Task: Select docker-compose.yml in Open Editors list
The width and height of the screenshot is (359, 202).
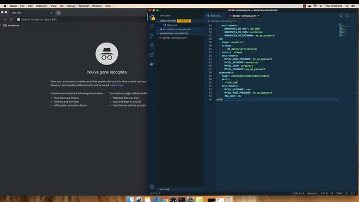Action: [178, 29]
